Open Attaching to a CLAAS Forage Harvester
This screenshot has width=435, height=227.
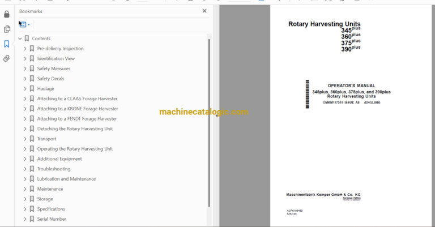(77, 98)
